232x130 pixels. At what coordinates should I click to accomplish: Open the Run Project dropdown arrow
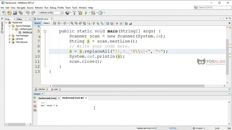[x=89, y=13]
